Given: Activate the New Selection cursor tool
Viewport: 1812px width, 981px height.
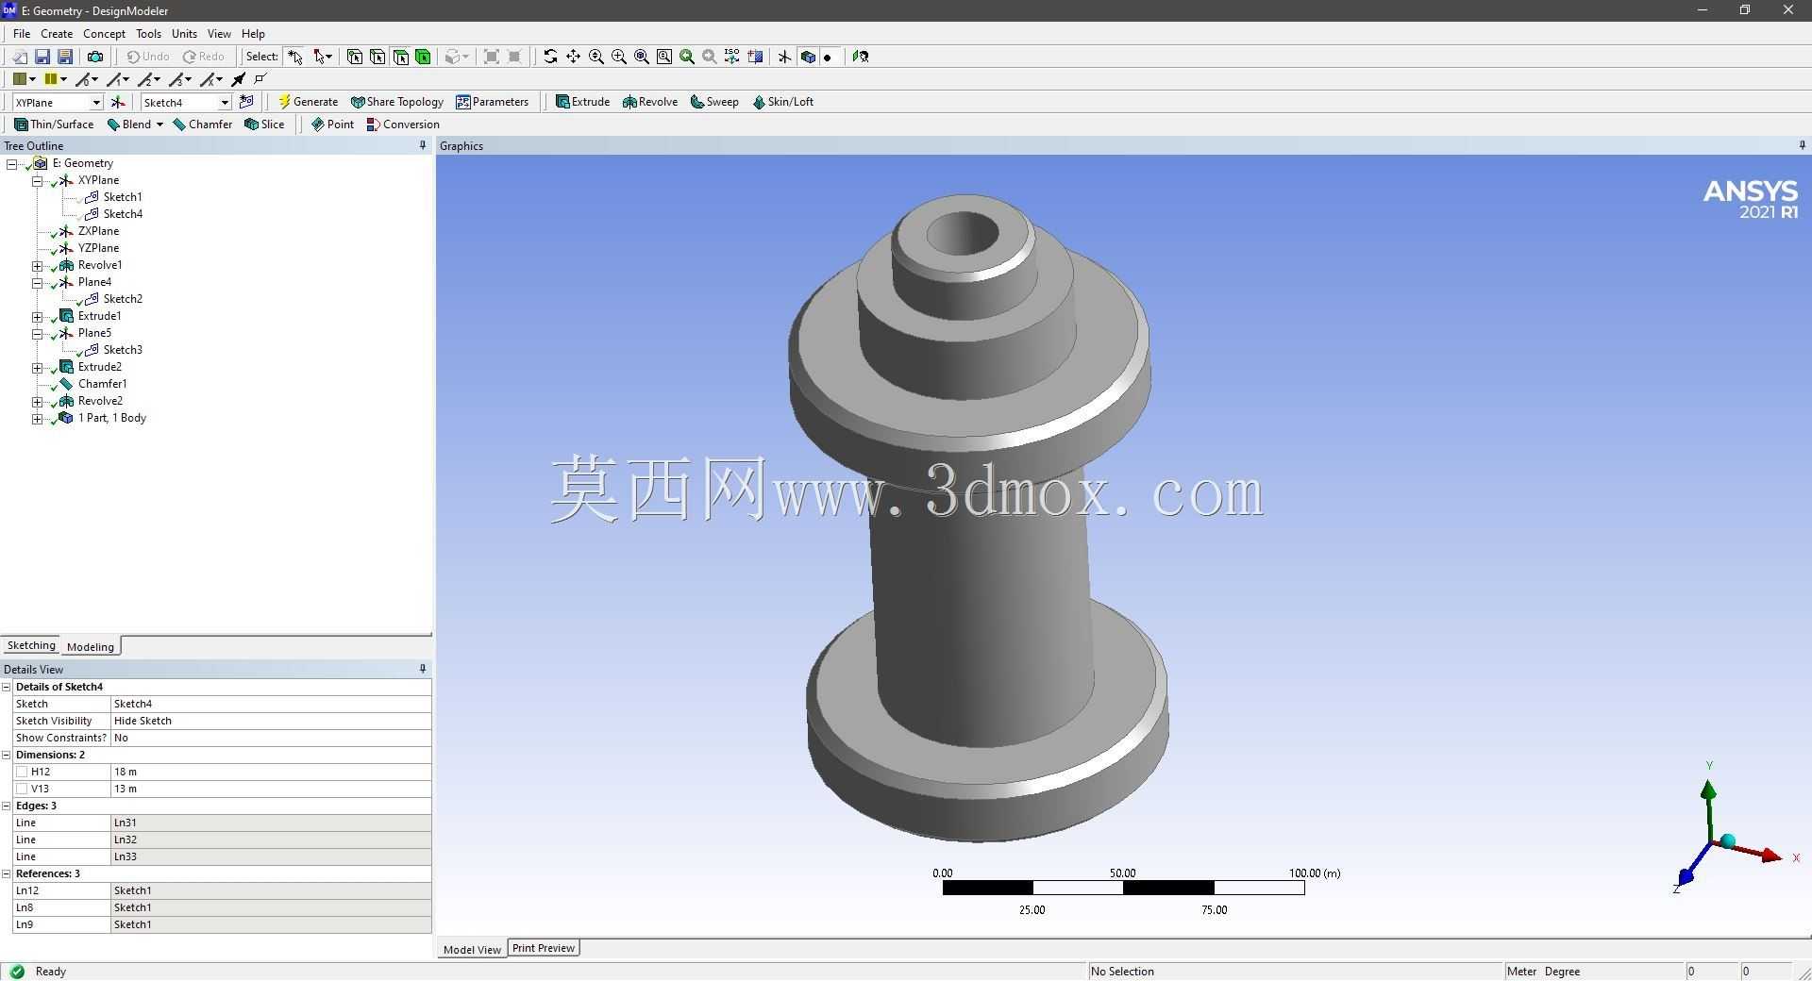Looking at the screenshot, I should [295, 57].
